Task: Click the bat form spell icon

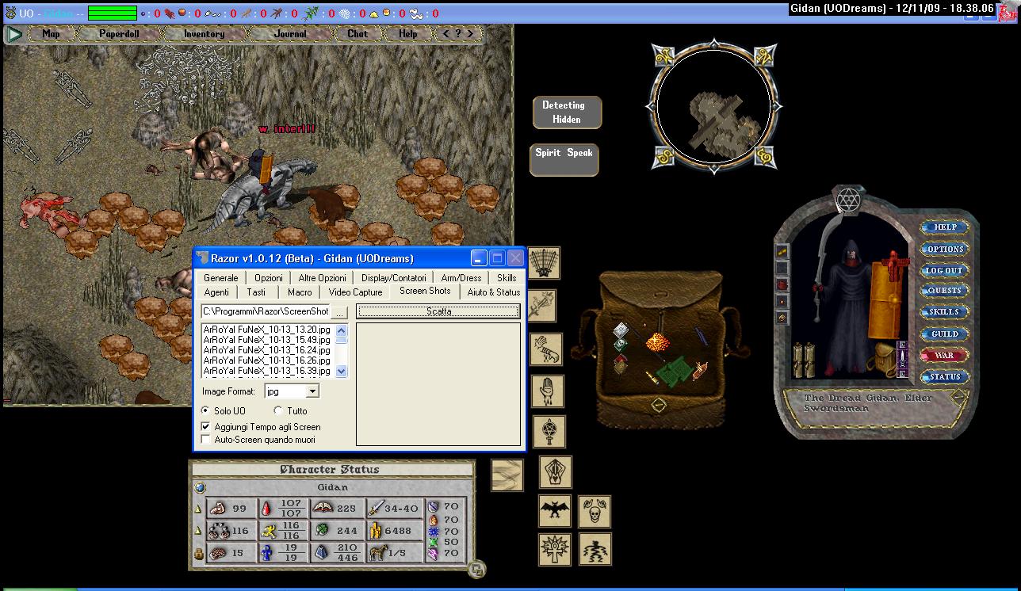Action: coord(555,511)
